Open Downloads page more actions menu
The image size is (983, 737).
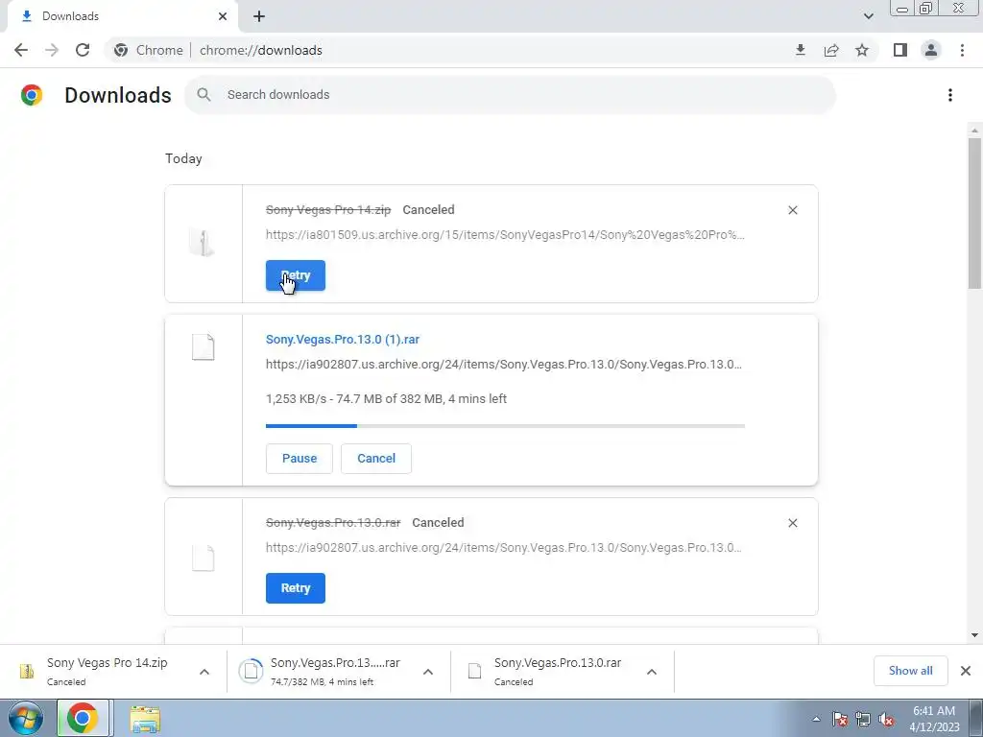(x=950, y=95)
